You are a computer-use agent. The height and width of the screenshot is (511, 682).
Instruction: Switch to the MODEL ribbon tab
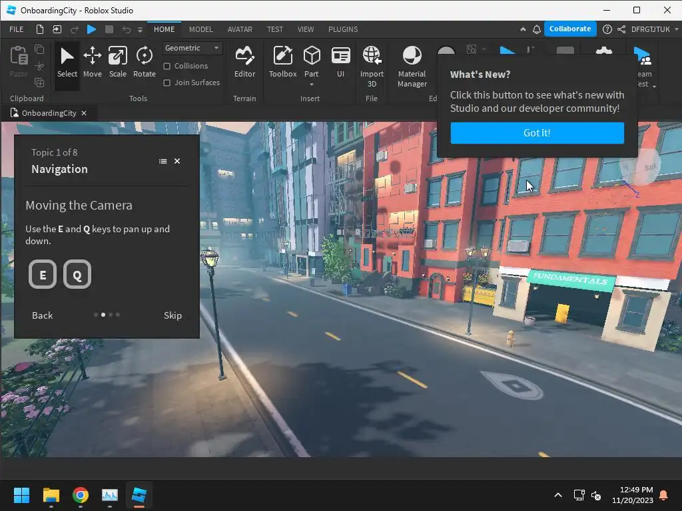click(200, 29)
